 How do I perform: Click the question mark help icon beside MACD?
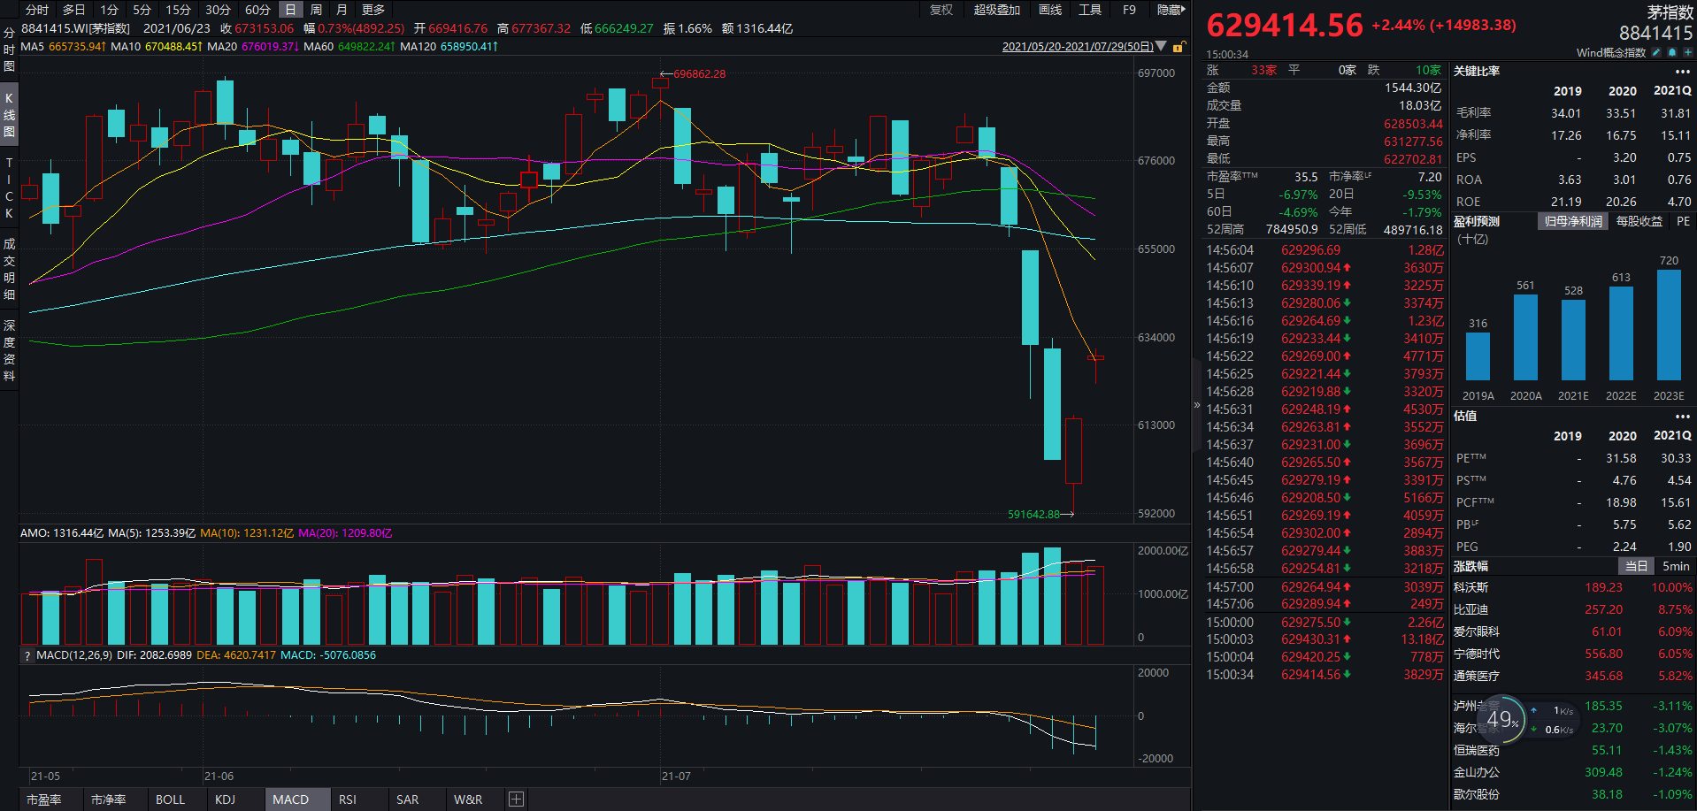pos(27,655)
